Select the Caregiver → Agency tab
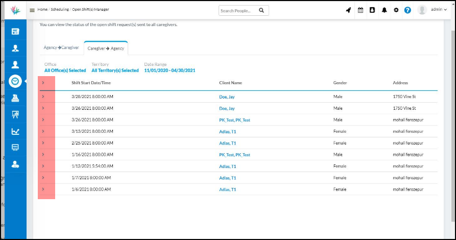Image resolution: width=456 pixels, height=240 pixels. (106, 48)
